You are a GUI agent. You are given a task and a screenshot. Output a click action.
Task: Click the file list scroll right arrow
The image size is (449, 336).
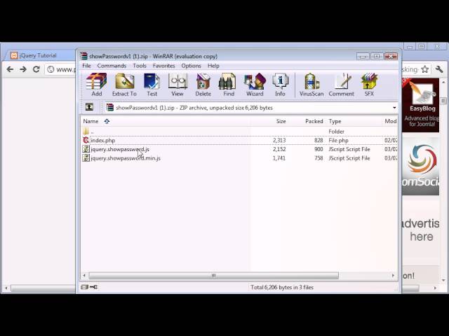(x=393, y=275)
